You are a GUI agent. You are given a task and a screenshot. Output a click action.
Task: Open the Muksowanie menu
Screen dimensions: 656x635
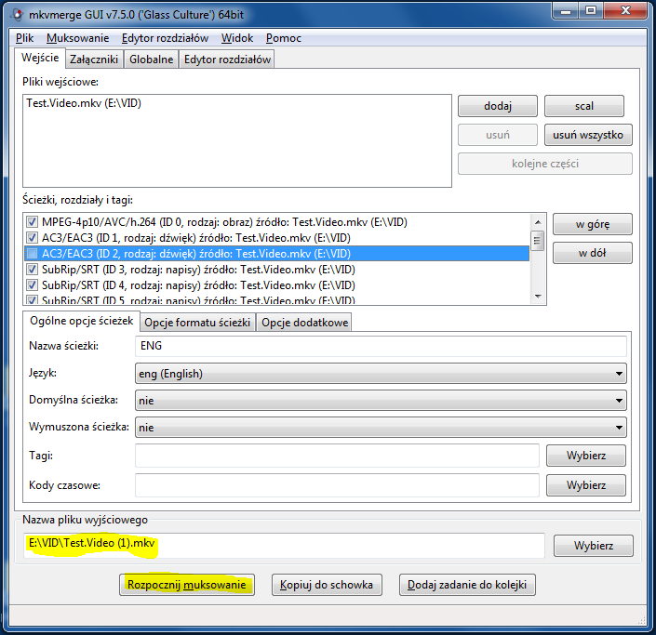[x=78, y=38]
